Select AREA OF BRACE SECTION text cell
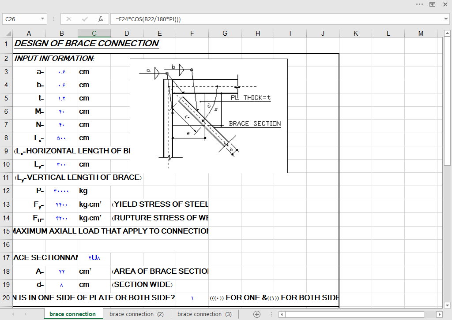 pyautogui.click(x=160, y=272)
